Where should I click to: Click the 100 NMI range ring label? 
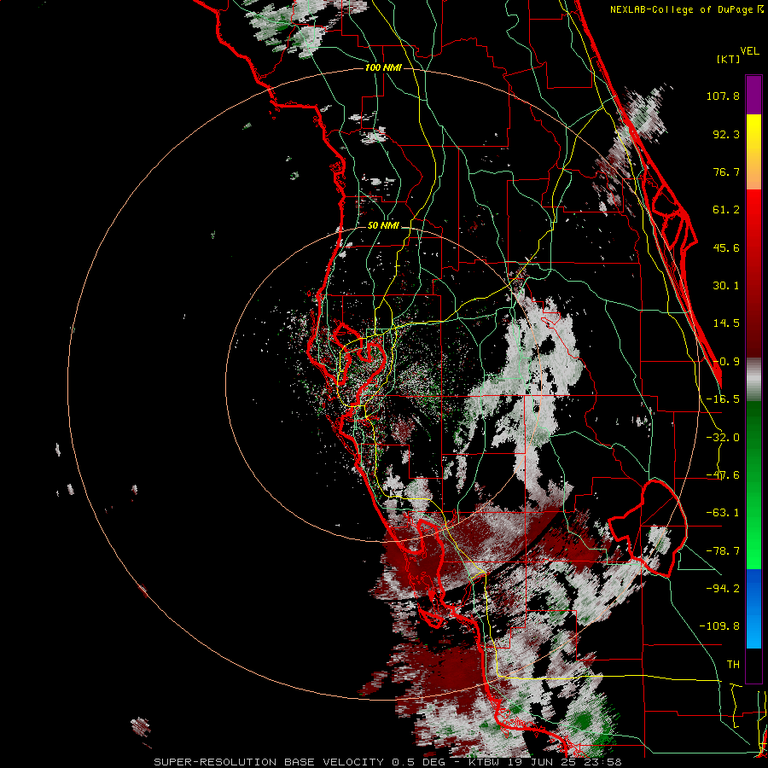pyautogui.click(x=383, y=67)
